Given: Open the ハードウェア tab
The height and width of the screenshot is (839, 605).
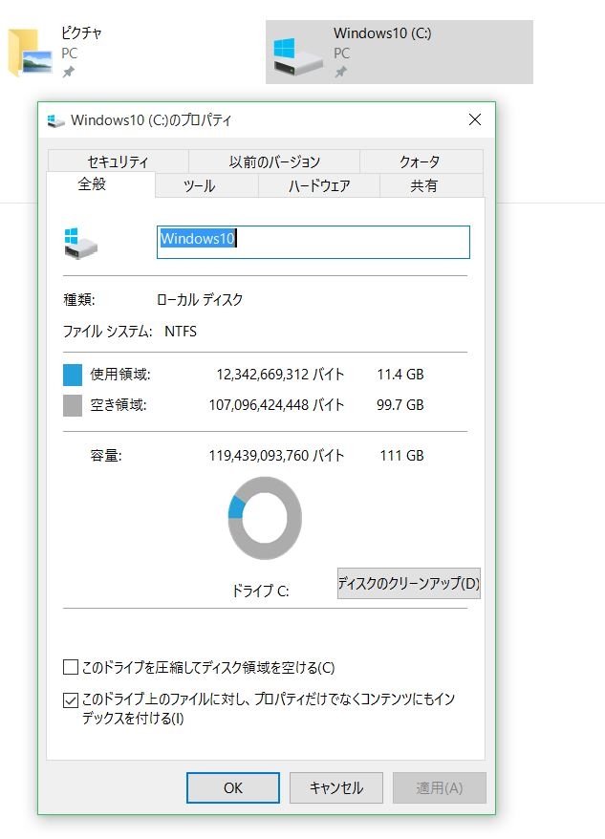Looking at the screenshot, I should pyautogui.click(x=319, y=185).
